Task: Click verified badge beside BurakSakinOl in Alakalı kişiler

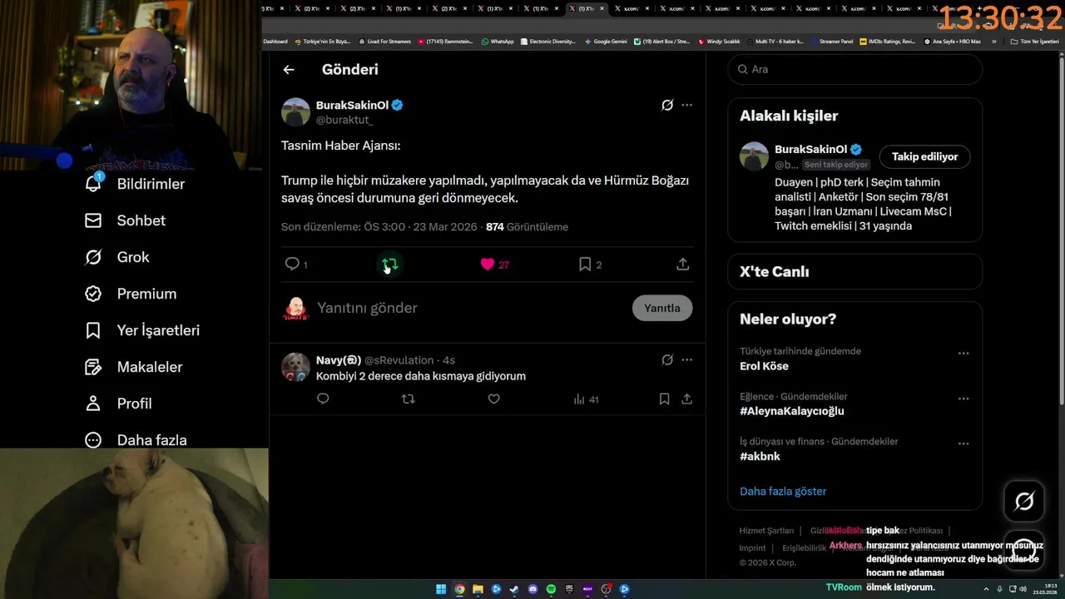Action: click(x=856, y=150)
